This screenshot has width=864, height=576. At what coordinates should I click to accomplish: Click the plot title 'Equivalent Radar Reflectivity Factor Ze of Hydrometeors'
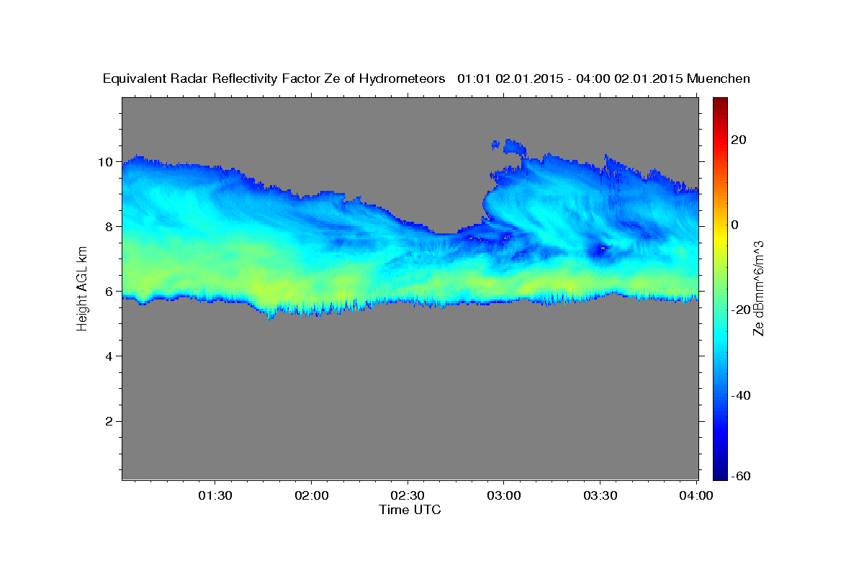[x=274, y=79]
